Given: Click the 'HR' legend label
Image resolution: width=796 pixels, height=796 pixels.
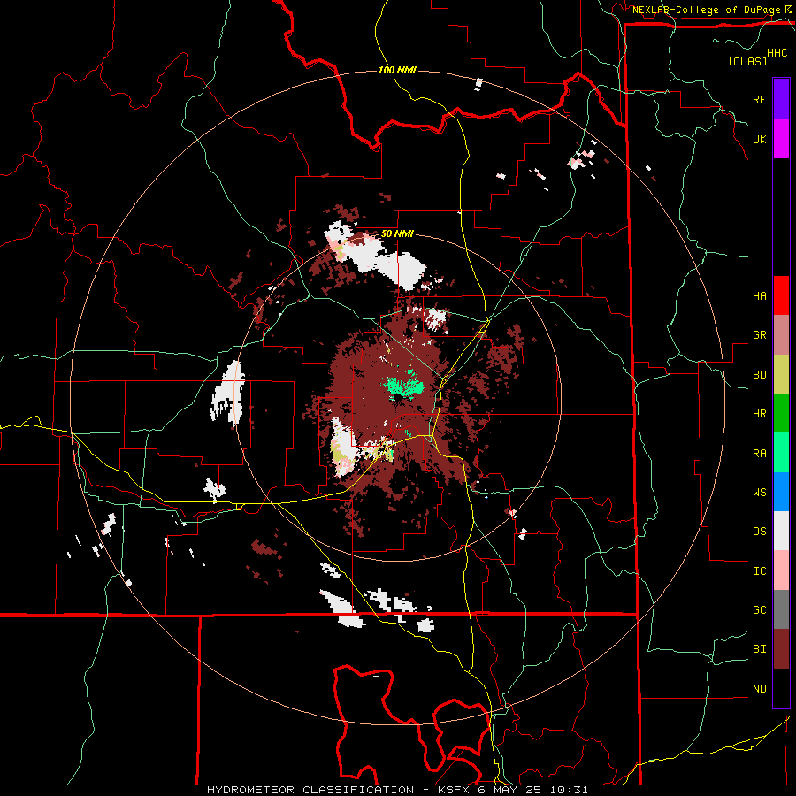Looking at the screenshot, I should tap(759, 414).
